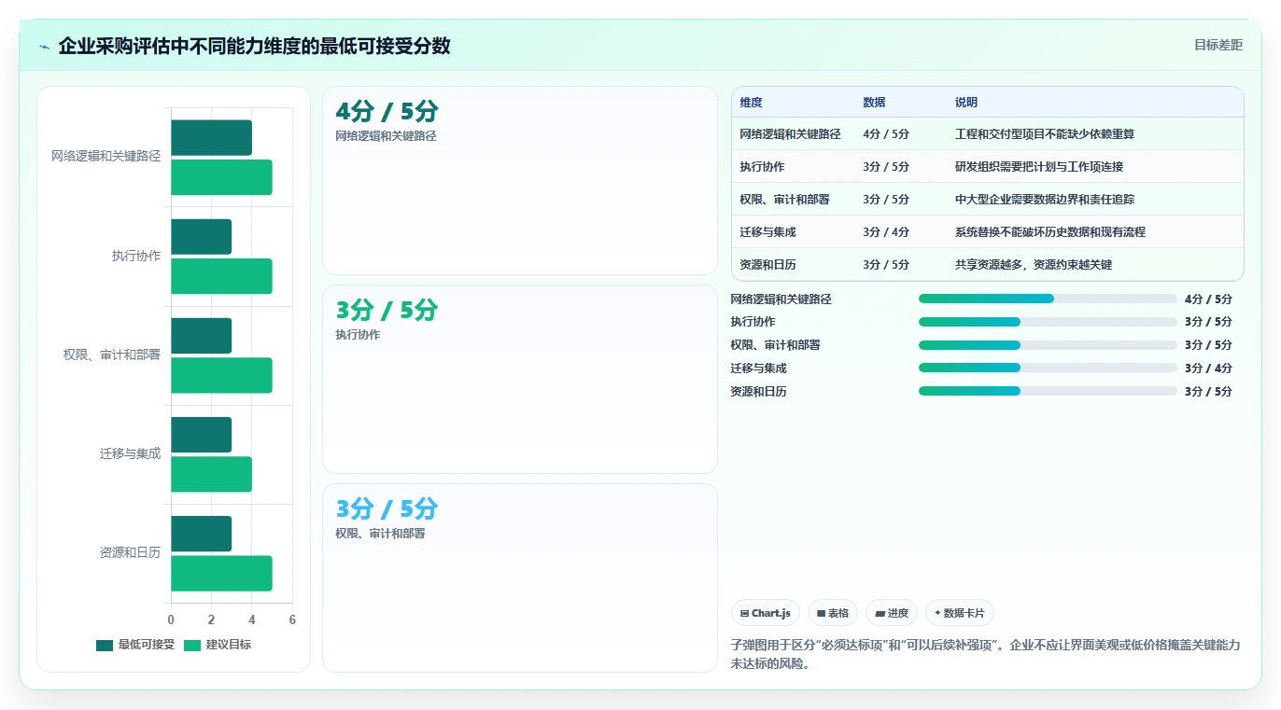Viewport: 1281px width, 710px height.
Task: Click the 权限、审计和部署 progress bar
Action: pos(1048,345)
